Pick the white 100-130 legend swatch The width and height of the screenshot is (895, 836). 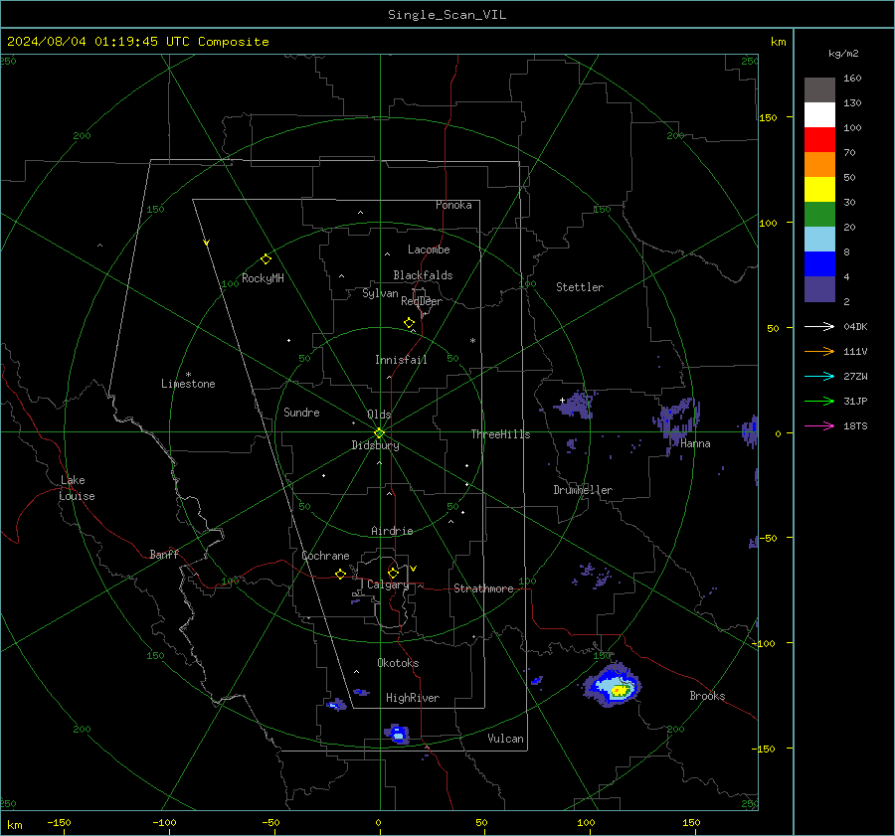[819, 115]
